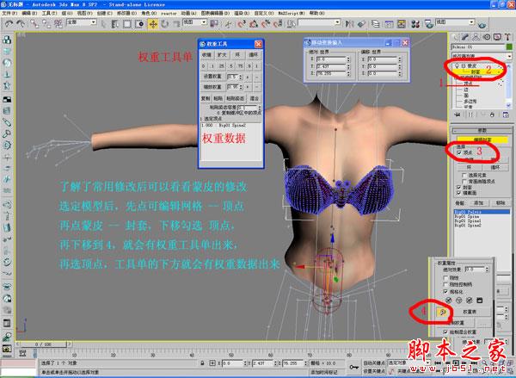Click 混合 button in weight tool dialog
Image resolution: width=516 pixels, height=378 pixels.
255,98
